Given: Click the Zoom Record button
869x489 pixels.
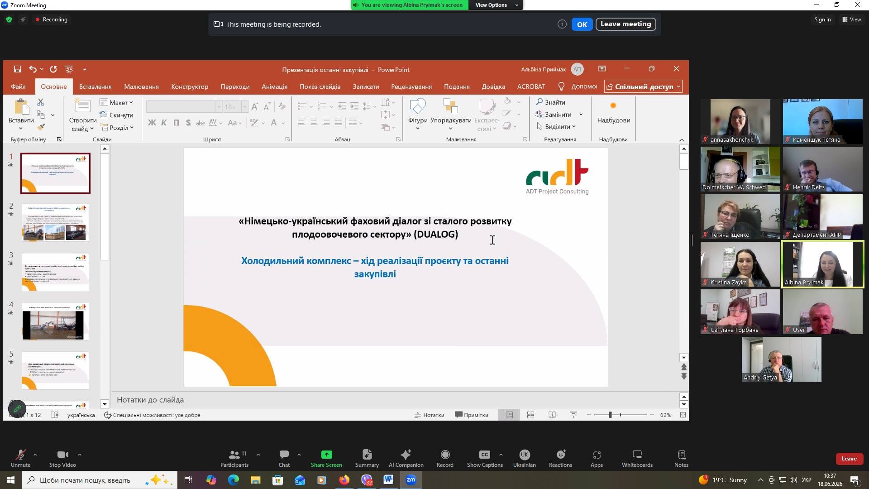Looking at the screenshot, I should pyautogui.click(x=445, y=458).
